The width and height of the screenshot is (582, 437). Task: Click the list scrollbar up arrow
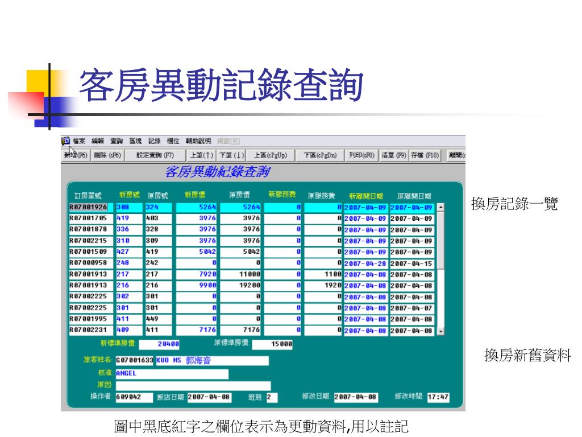tap(440, 207)
